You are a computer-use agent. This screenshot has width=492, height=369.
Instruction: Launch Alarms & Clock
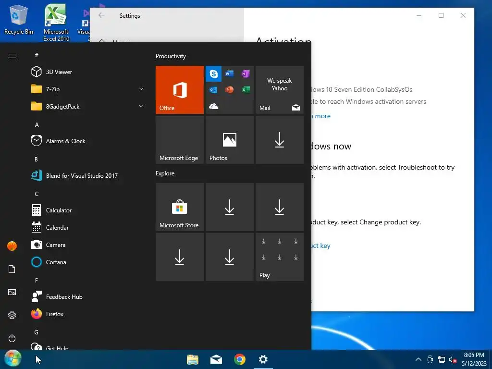pos(88,141)
